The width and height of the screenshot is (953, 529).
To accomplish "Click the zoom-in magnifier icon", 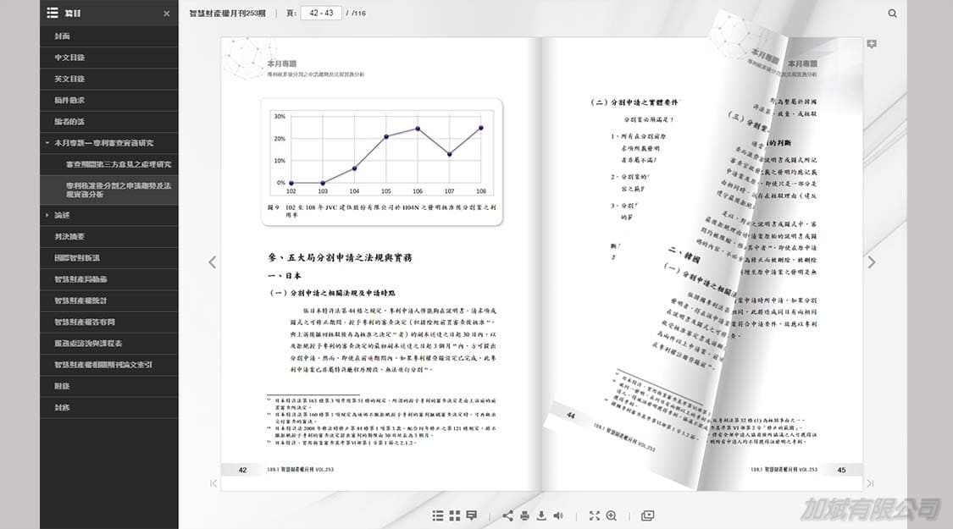I will pos(612,515).
